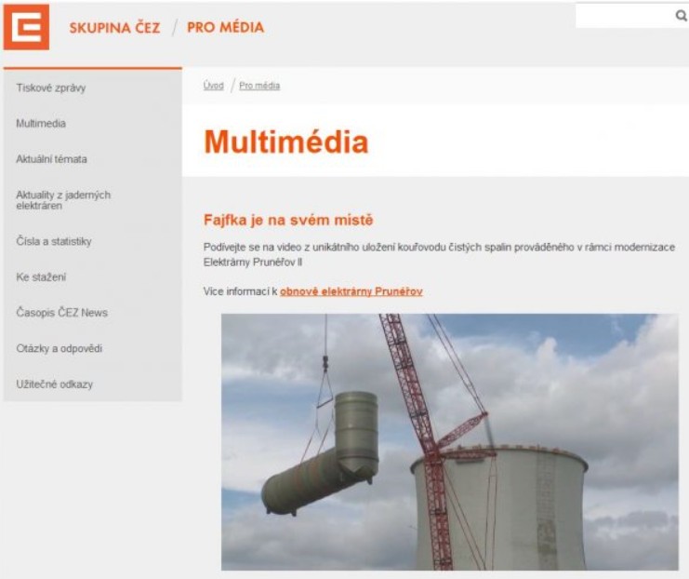The width and height of the screenshot is (689, 579).
Task: Select Čísla a statistiky menu item
Action: [x=54, y=242]
